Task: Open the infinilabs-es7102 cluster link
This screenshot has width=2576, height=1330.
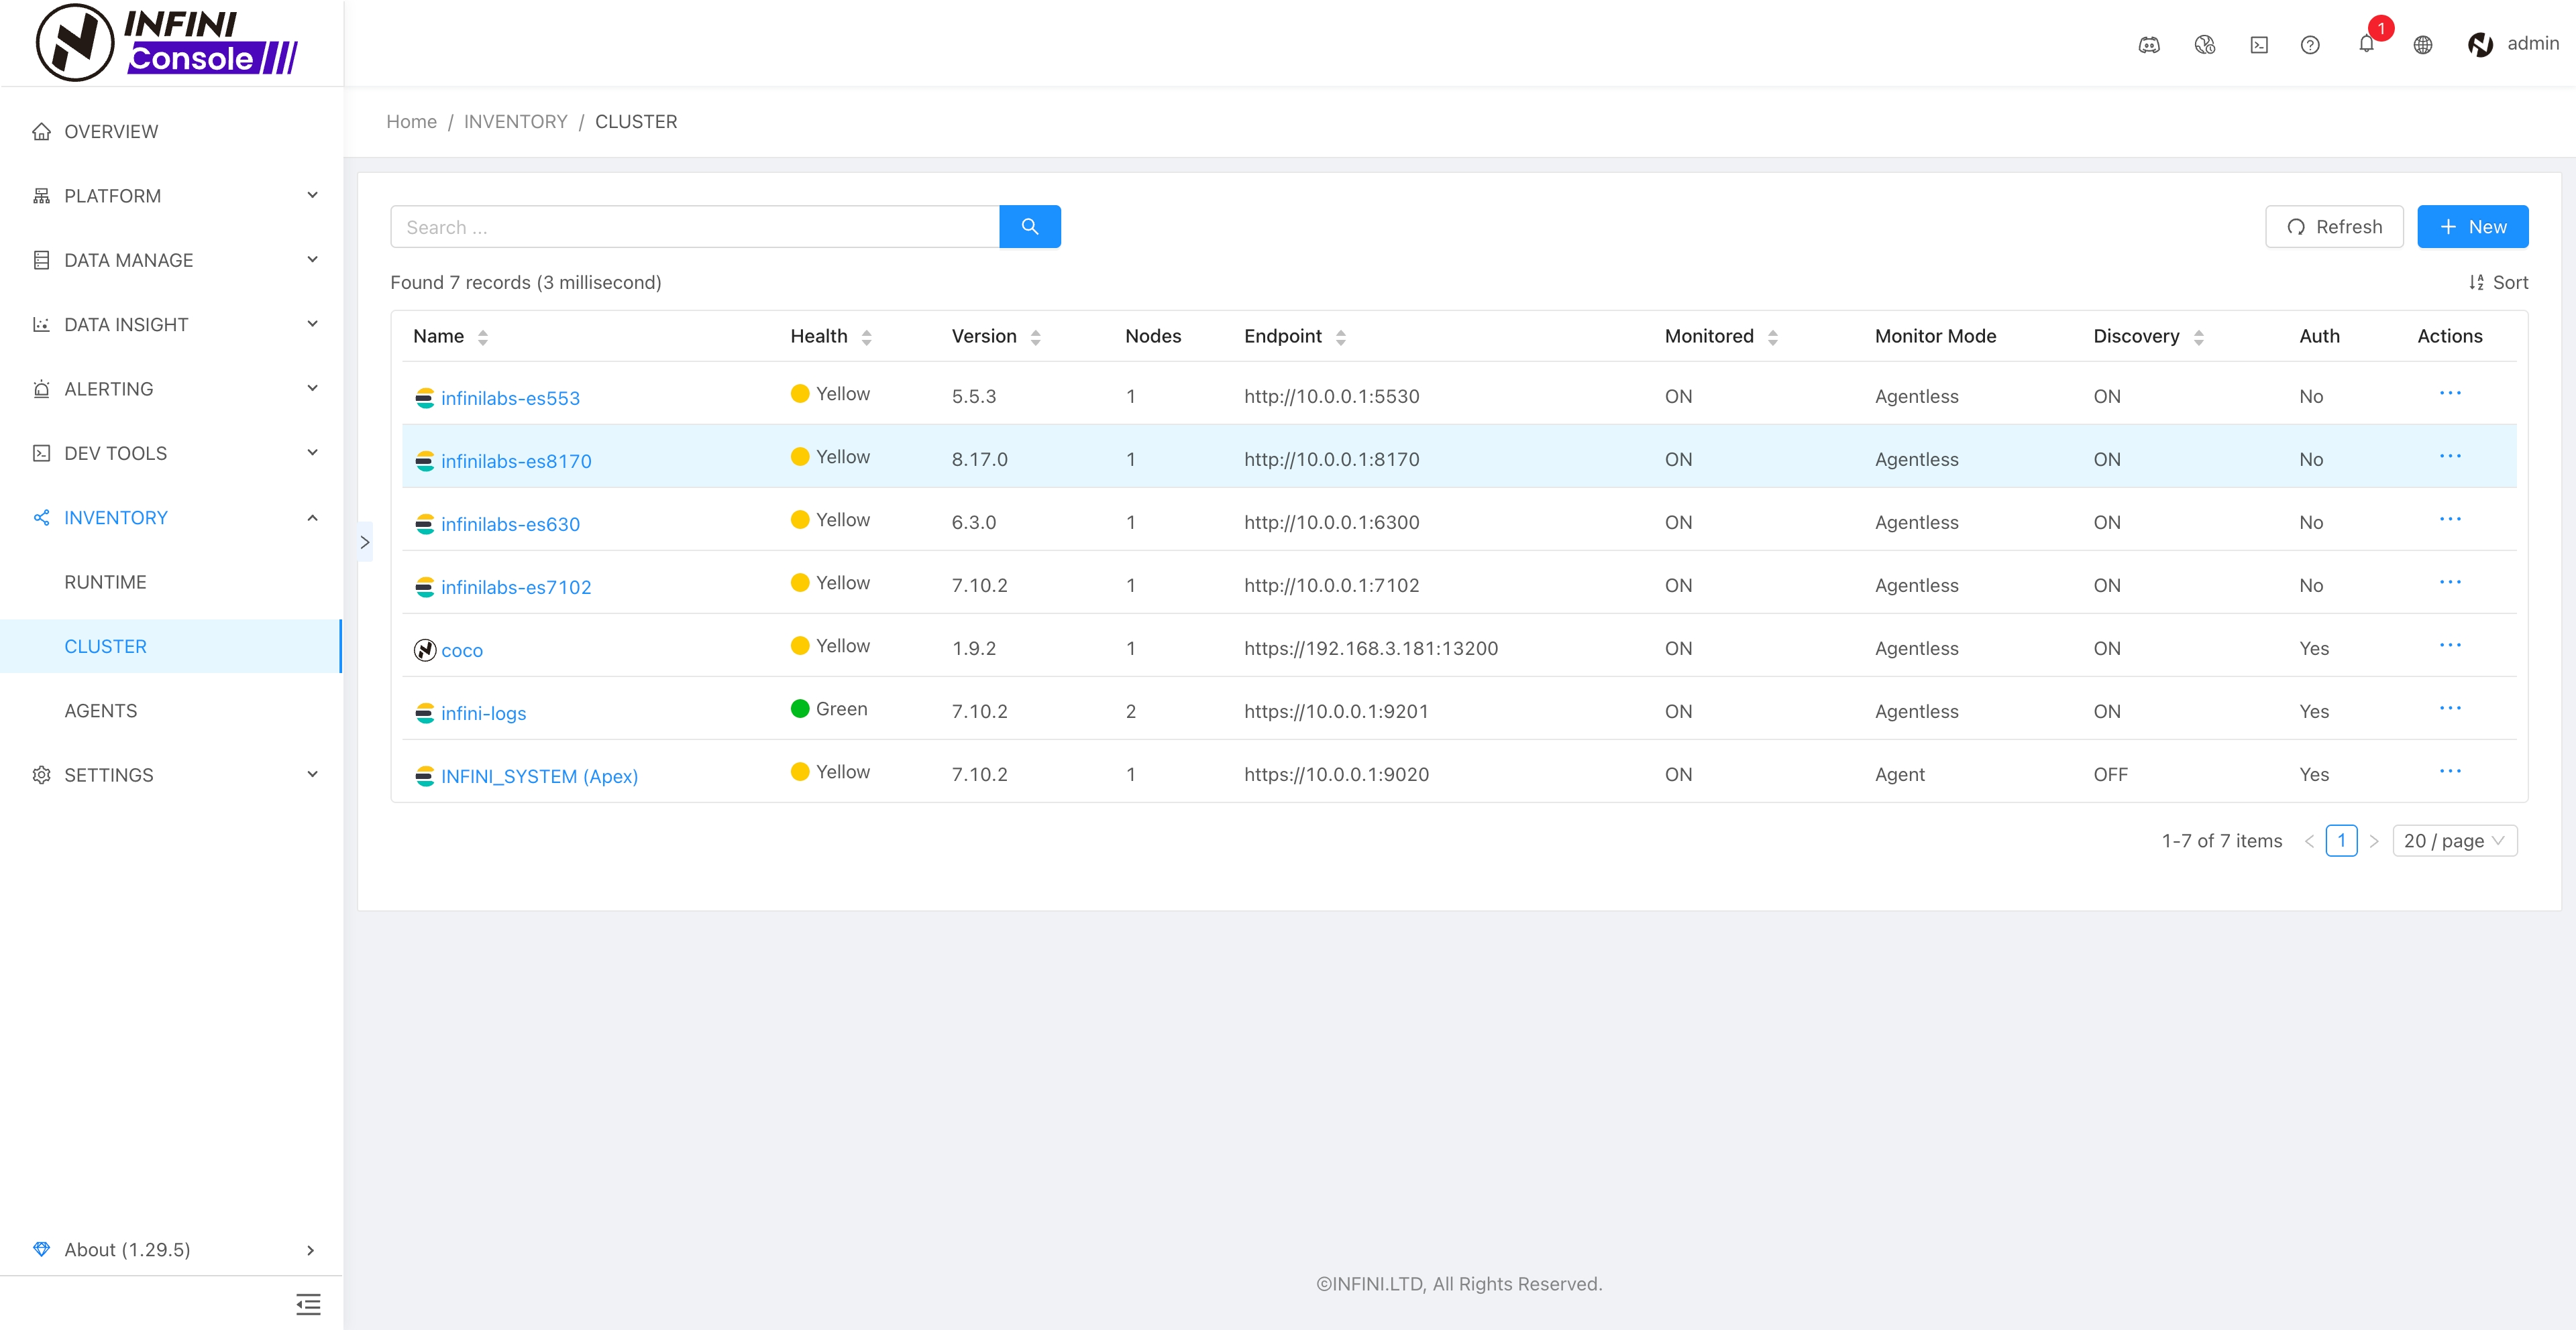Action: click(515, 587)
